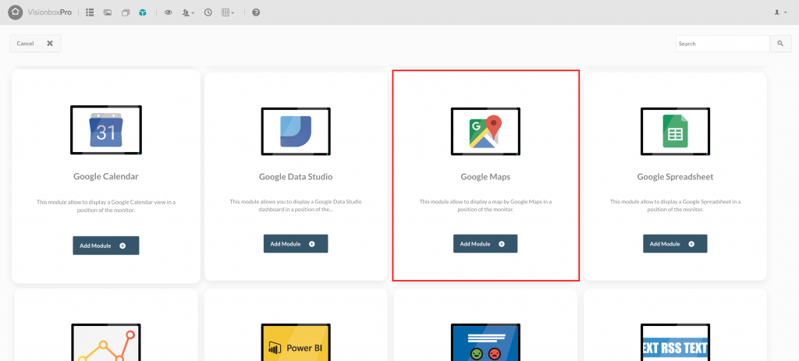
Task: Click the smiley faces survey module thumbnail
Action: (485, 342)
